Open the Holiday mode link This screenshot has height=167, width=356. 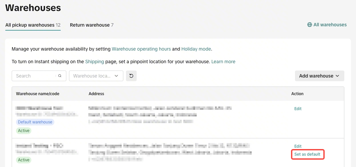click(x=196, y=49)
